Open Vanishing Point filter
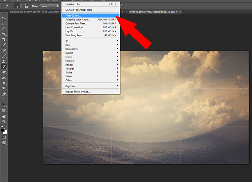The image size is (252, 182). point(91,35)
